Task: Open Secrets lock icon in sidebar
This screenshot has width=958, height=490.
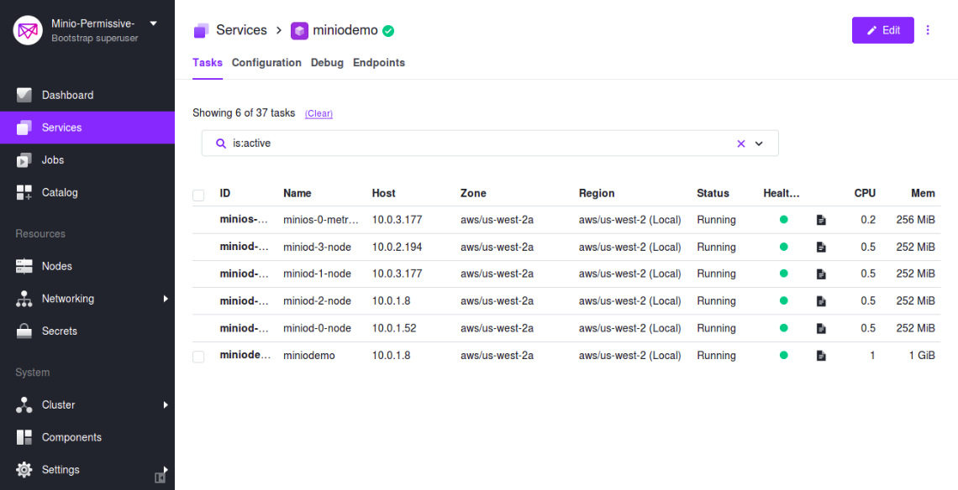Action: pyautogui.click(x=24, y=331)
